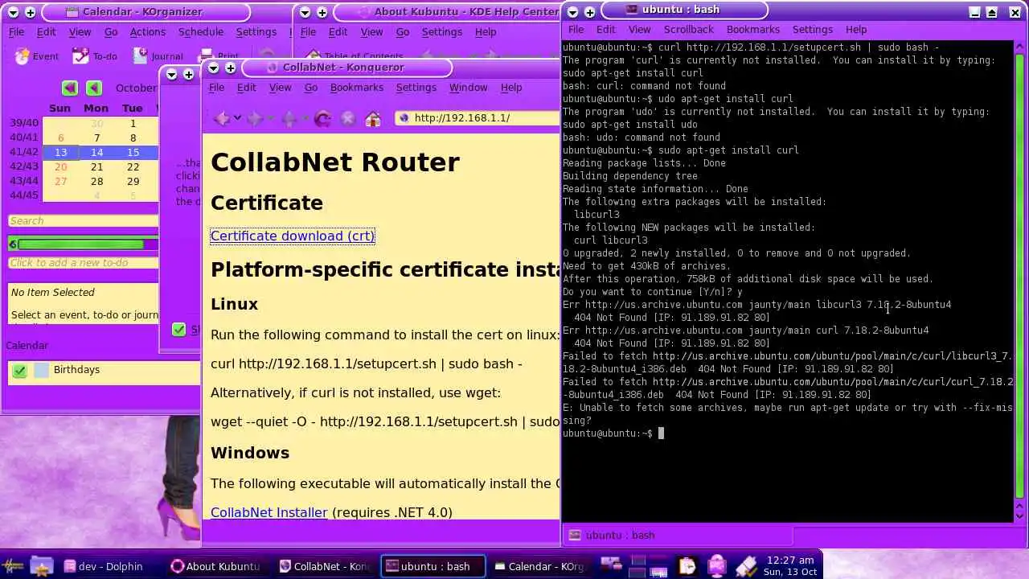1029x579 pixels.
Task: Toggle sticky plus button on KOrganizer titlebar
Action: (x=31, y=12)
